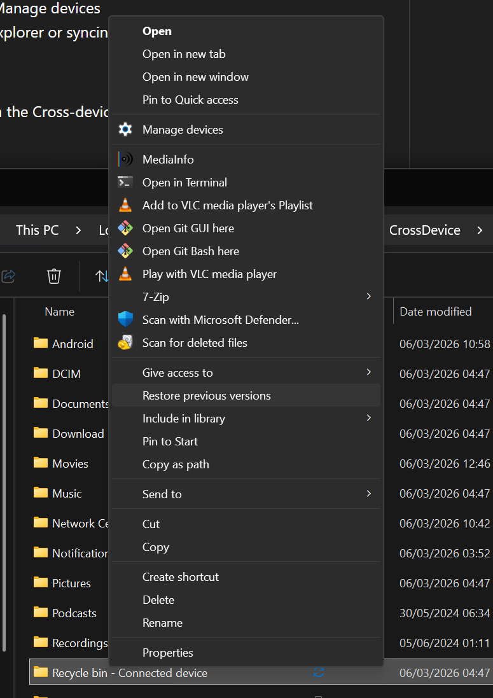This screenshot has height=698, width=493.
Task: Select Pin to Quick access
Action: (246, 100)
